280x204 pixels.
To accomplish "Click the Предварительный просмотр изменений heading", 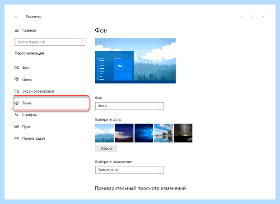I will (x=140, y=188).
